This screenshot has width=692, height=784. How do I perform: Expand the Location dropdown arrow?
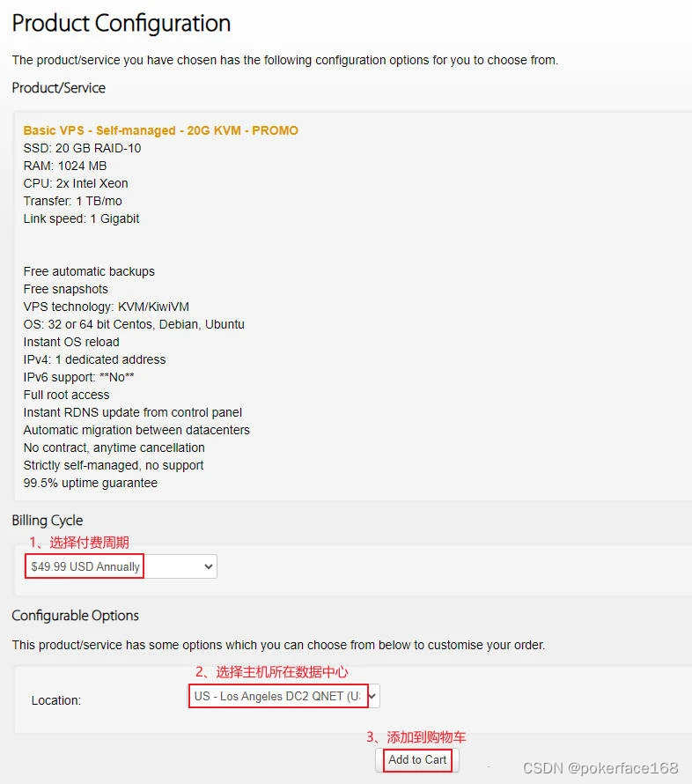(x=373, y=696)
